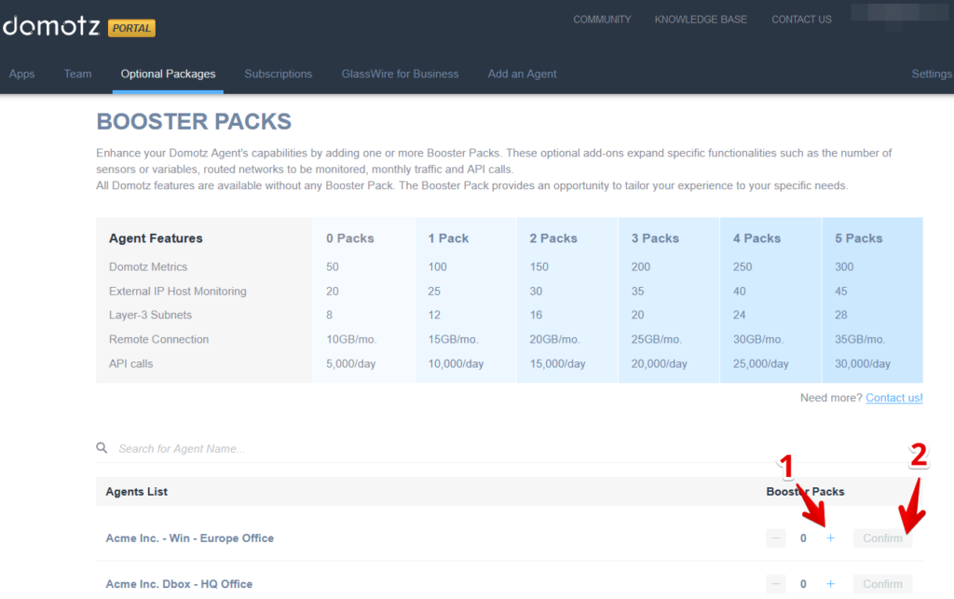Click the '25GB/mo.' remote connection cell
Image resolution: width=954 pixels, height=599 pixels.
tap(657, 339)
